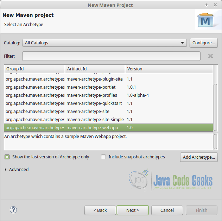This screenshot has height=221, width=222.
Task: Focus the Filter text field
Action: pos(111,56)
